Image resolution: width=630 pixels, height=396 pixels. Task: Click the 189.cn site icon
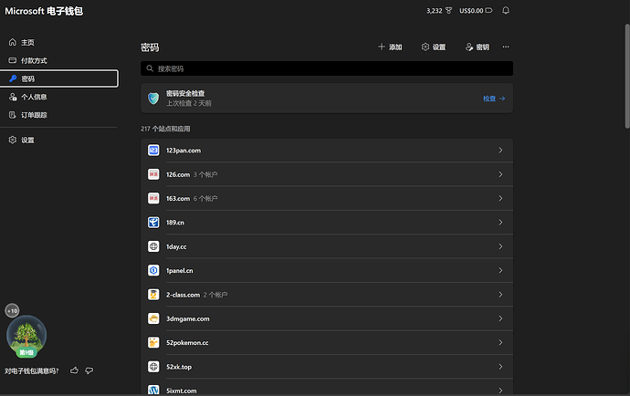[153, 222]
